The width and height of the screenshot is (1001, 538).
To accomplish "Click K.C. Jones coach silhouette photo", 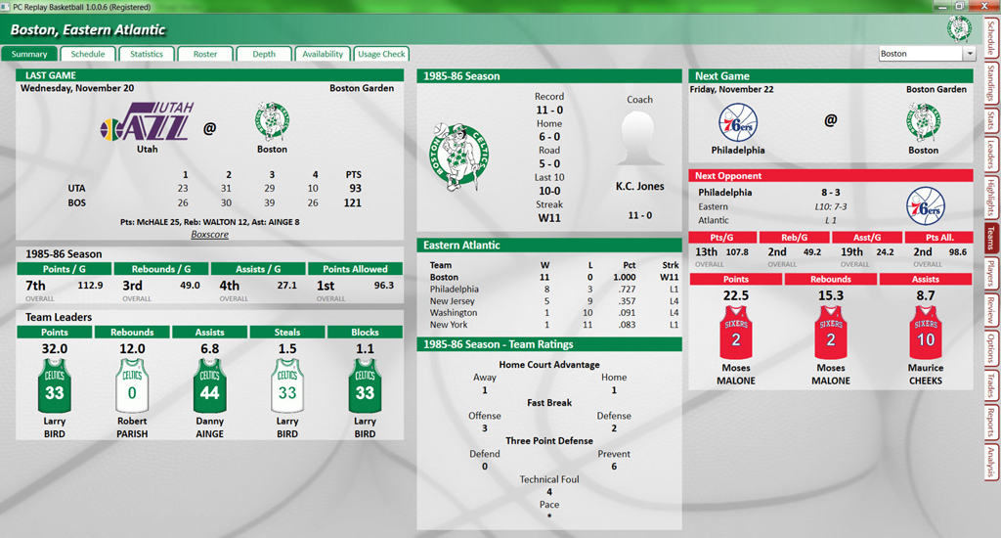I will [x=639, y=136].
